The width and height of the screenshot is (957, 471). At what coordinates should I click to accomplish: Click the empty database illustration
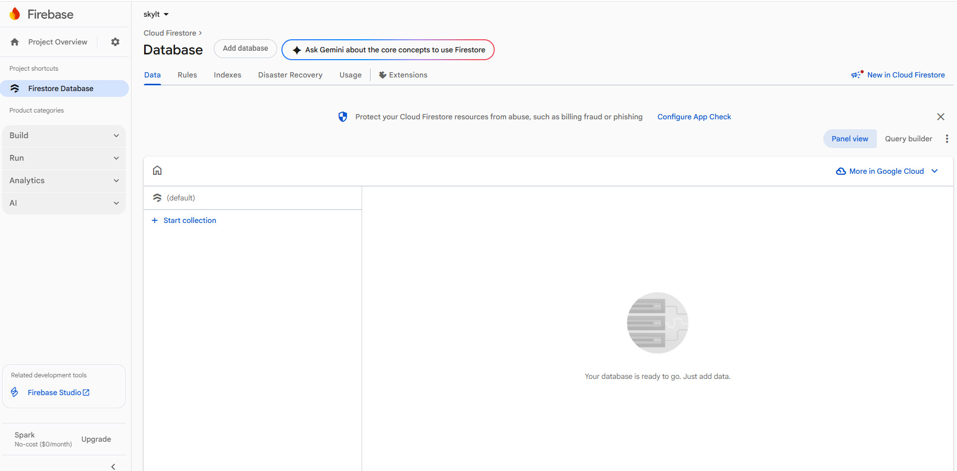pyautogui.click(x=658, y=323)
